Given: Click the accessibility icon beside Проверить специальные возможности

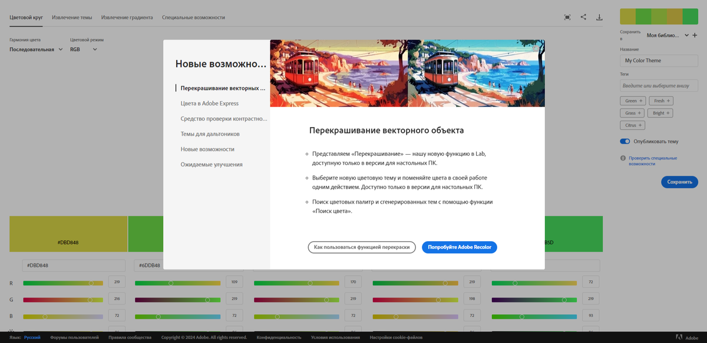Looking at the screenshot, I should (x=623, y=158).
